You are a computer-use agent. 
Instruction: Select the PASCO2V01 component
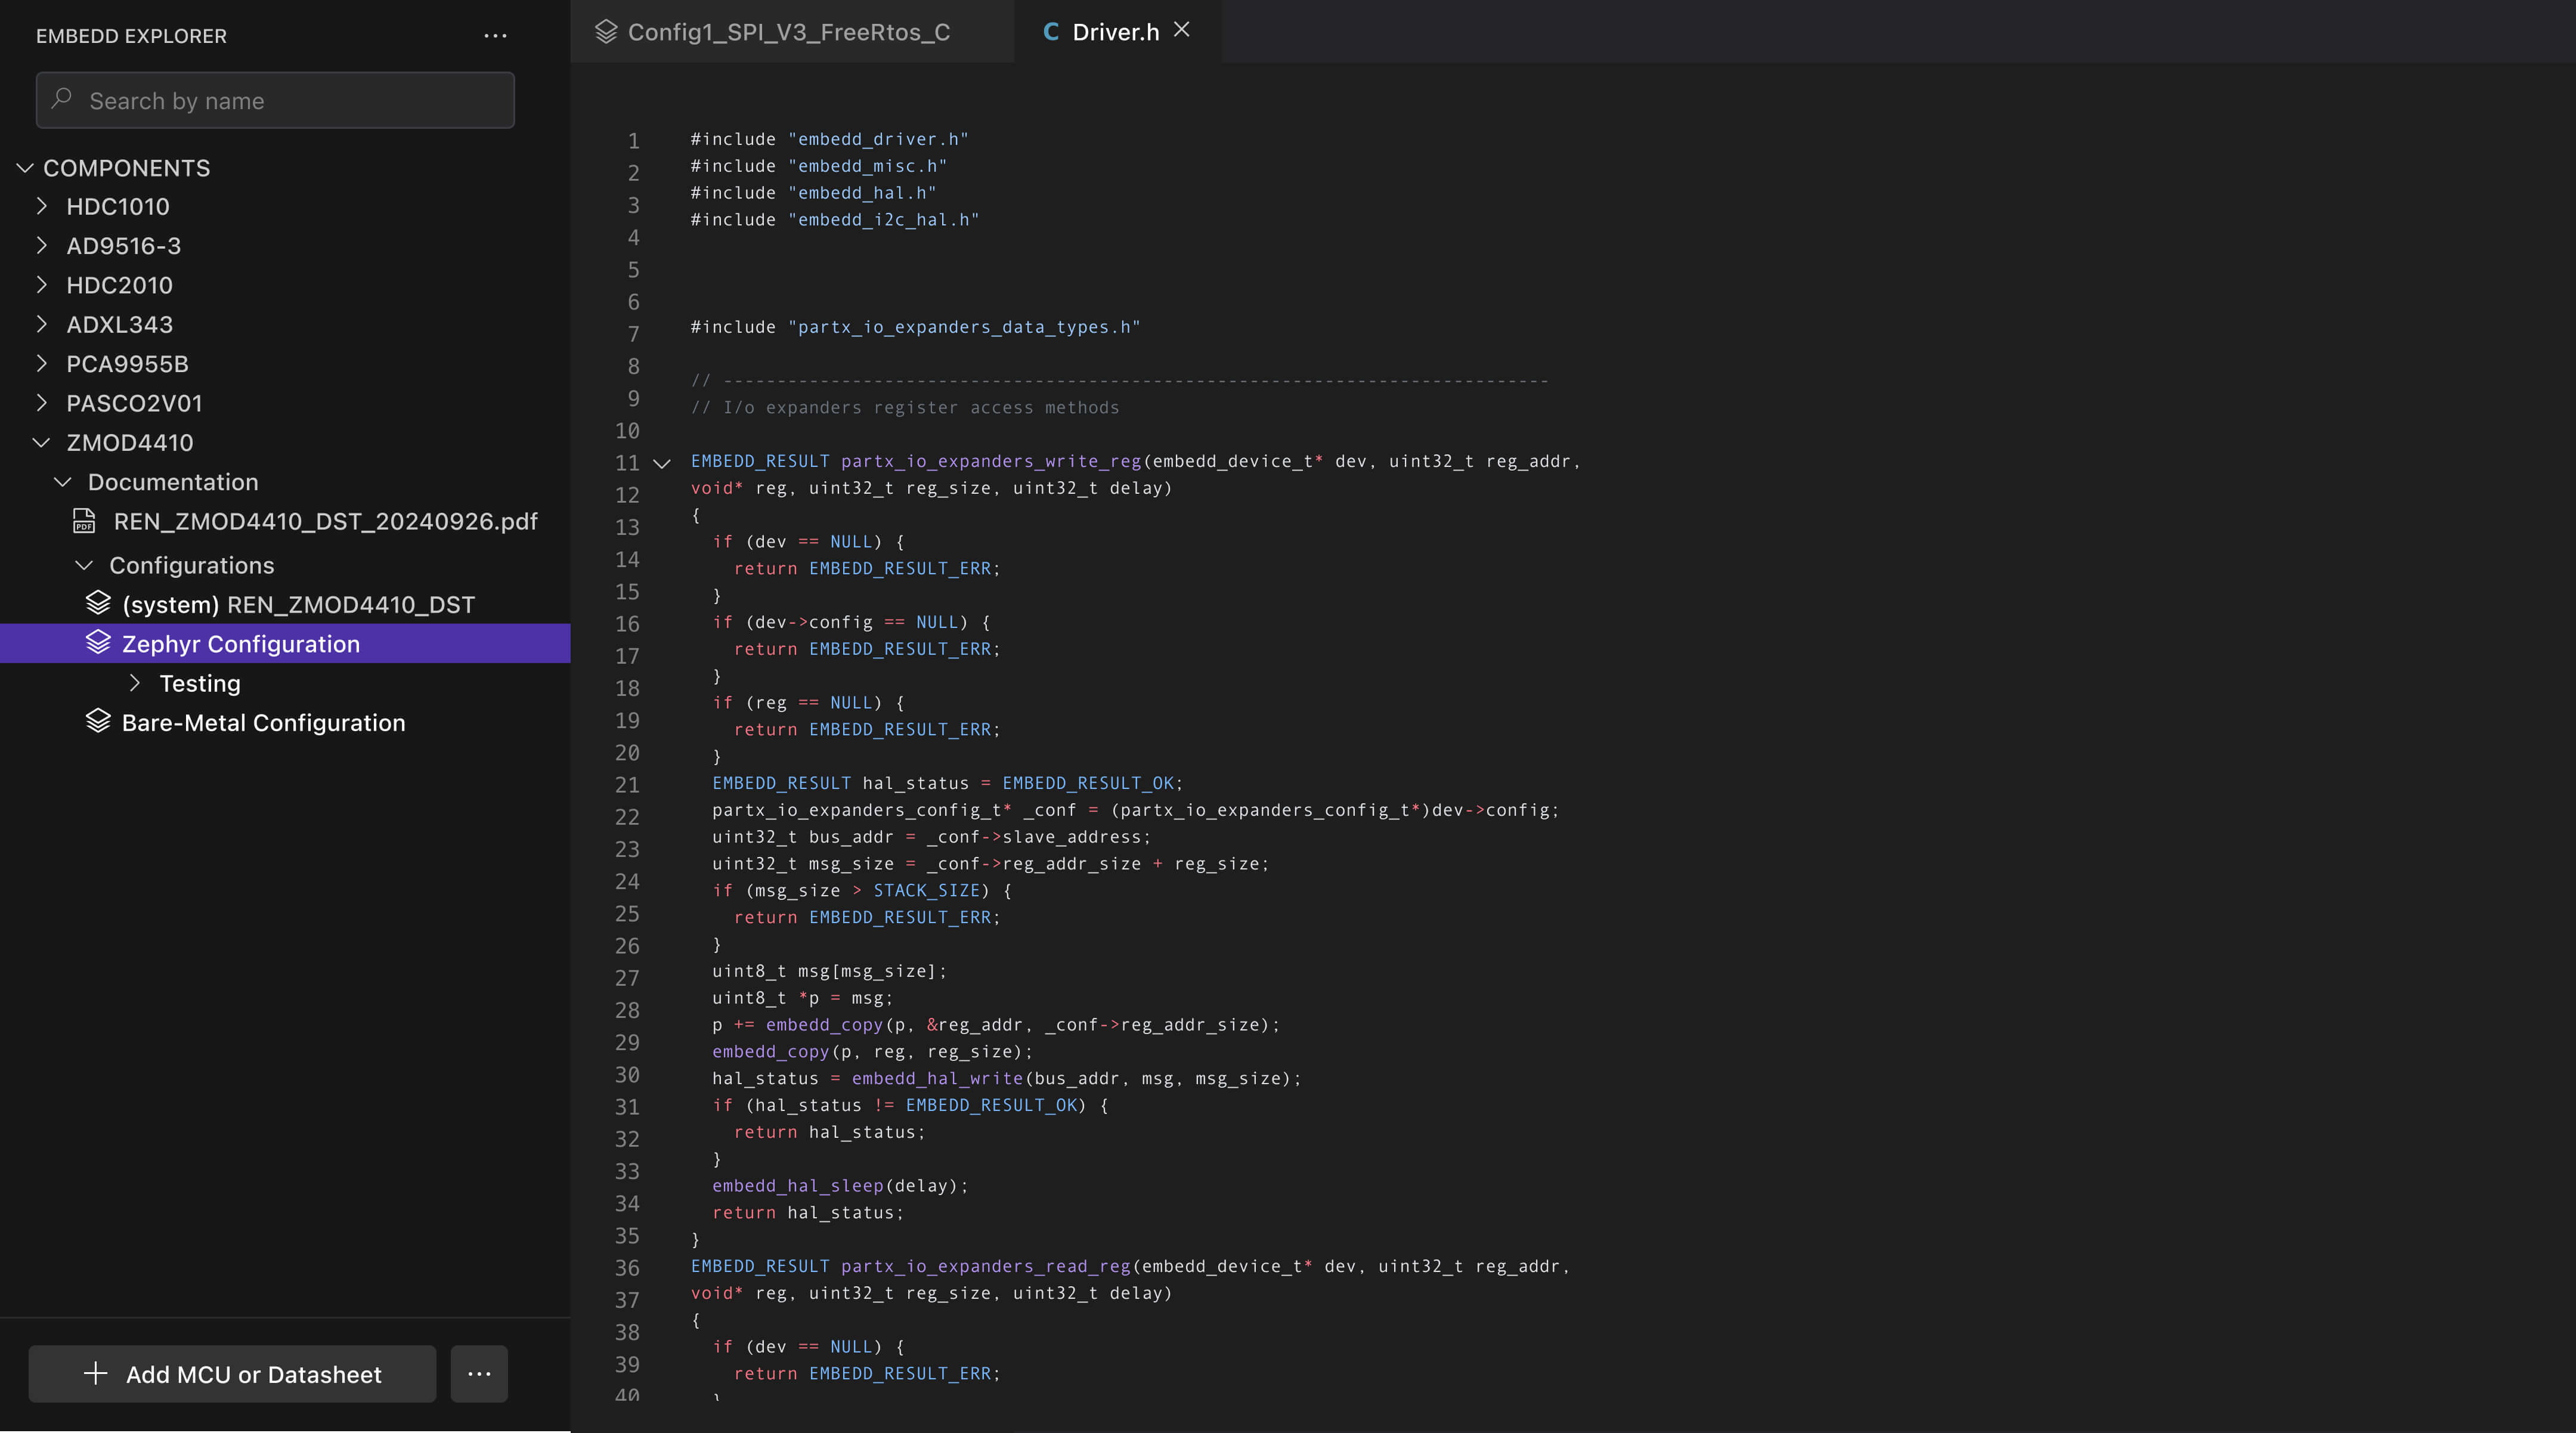[134, 403]
